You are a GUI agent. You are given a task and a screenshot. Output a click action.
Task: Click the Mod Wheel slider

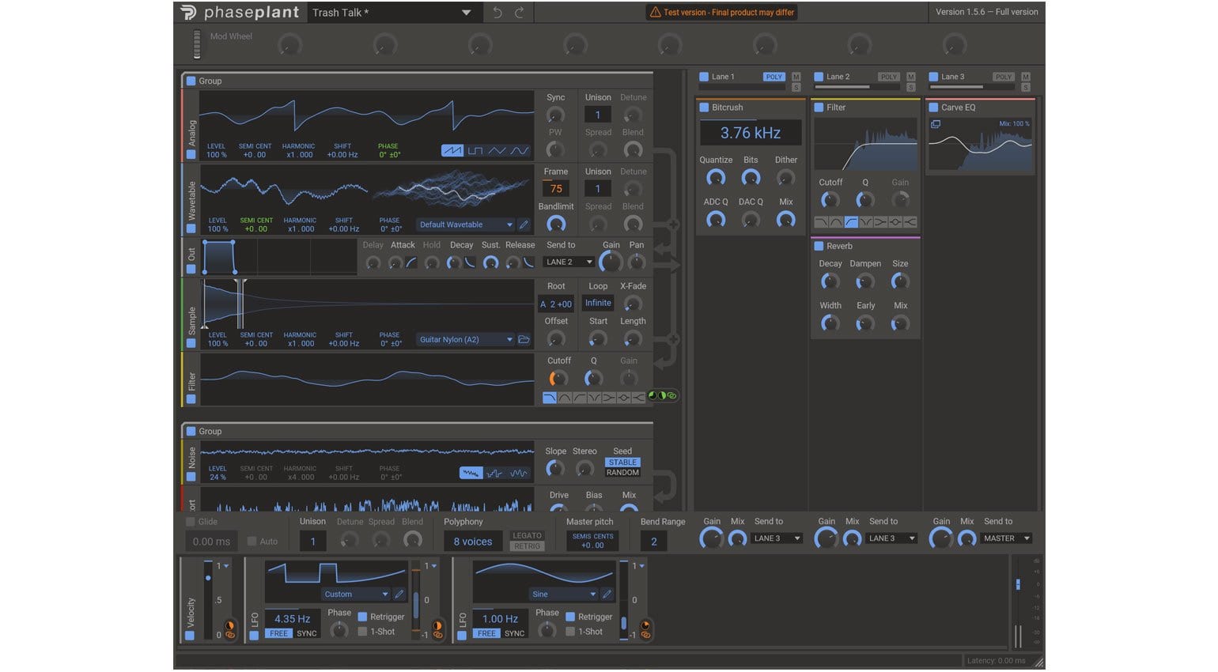pyautogui.click(x=197, y=44)
